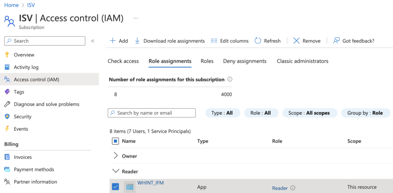This screenshot has width=393, height=193.
Task: Open Security in the sidebar
Action: 23,117
